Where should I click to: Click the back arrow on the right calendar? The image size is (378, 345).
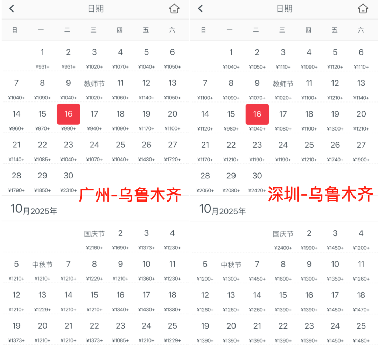[201, 9]
